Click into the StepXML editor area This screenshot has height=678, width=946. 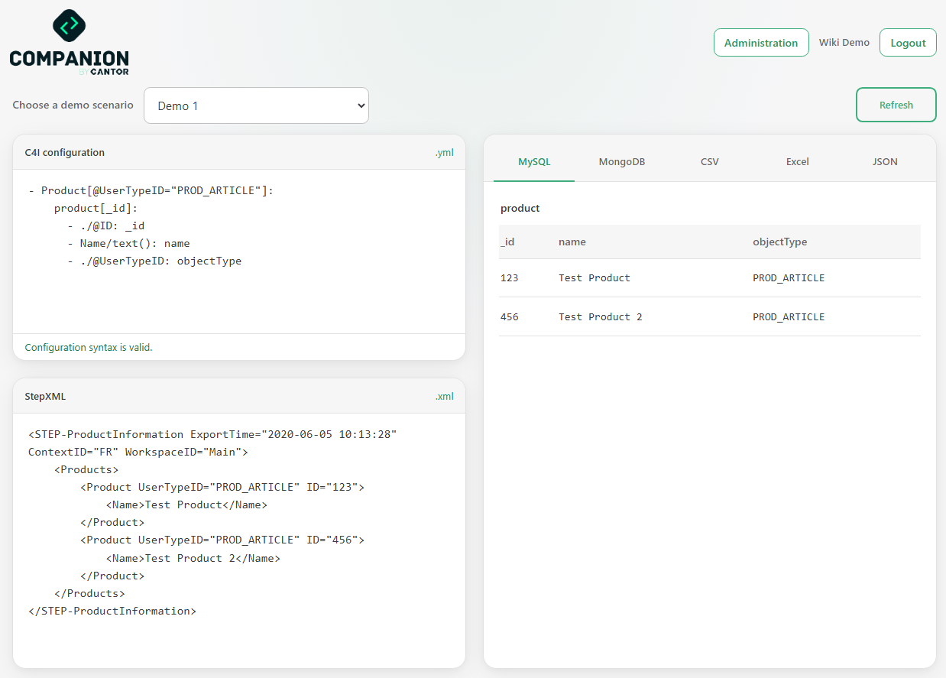[x=239, y=540]
